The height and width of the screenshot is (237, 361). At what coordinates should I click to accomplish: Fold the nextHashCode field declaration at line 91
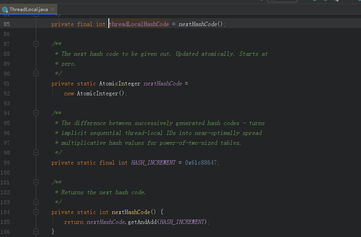pos(36,83)
